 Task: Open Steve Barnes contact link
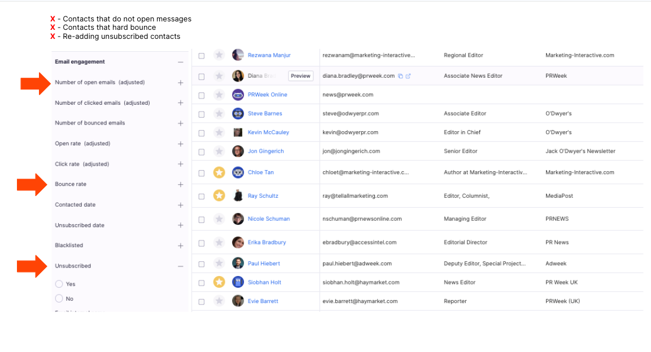click(265, 113)
